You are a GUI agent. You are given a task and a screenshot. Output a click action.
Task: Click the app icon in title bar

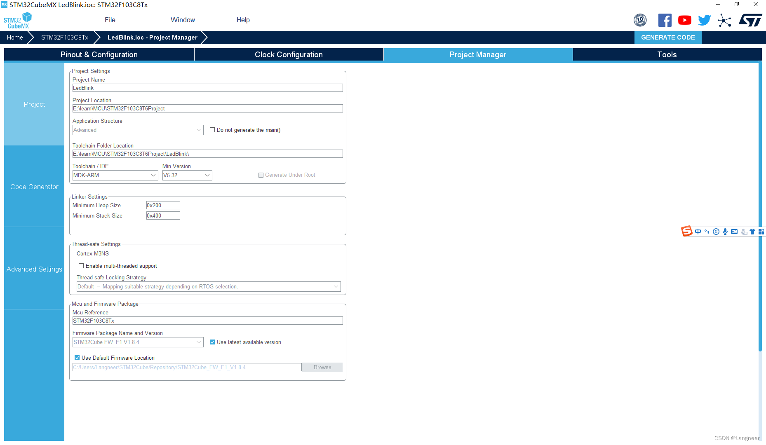[4, 4]
